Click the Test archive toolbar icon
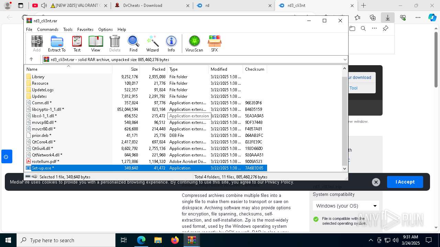This screenshot has height=247, width=440. 77,44
